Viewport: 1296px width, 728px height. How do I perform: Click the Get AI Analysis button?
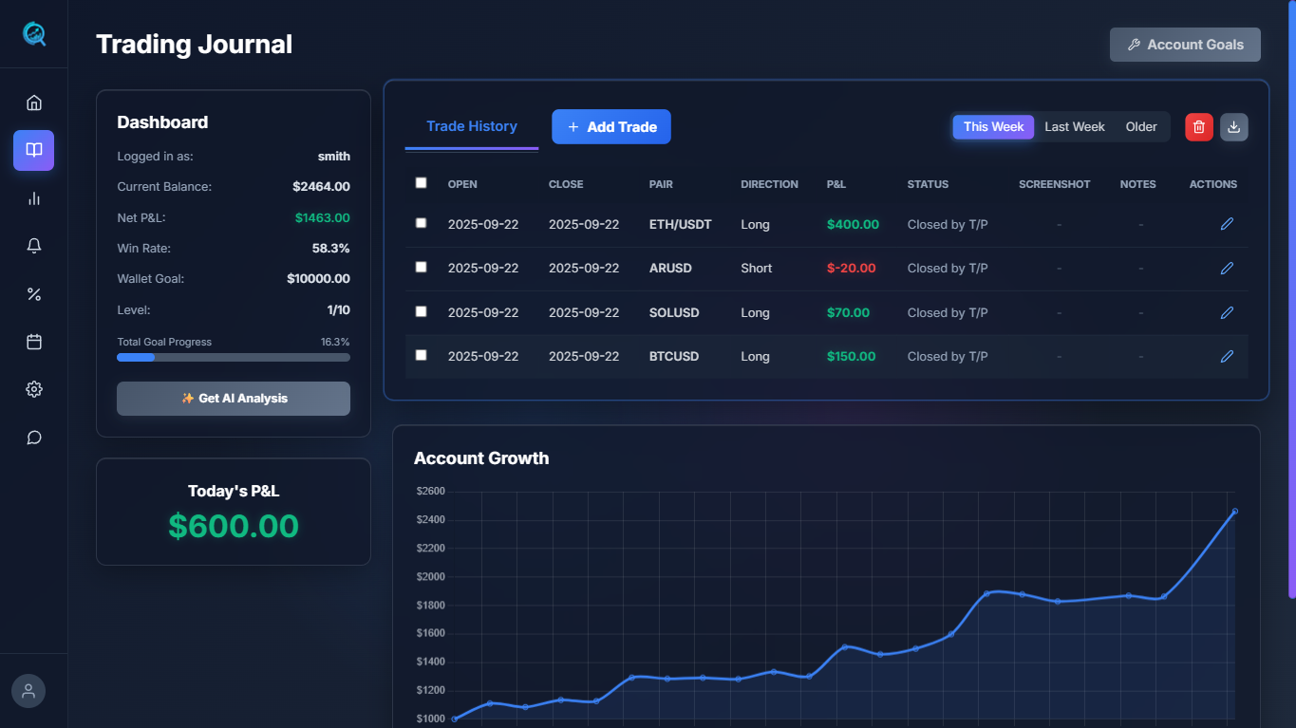coord(234,399)
